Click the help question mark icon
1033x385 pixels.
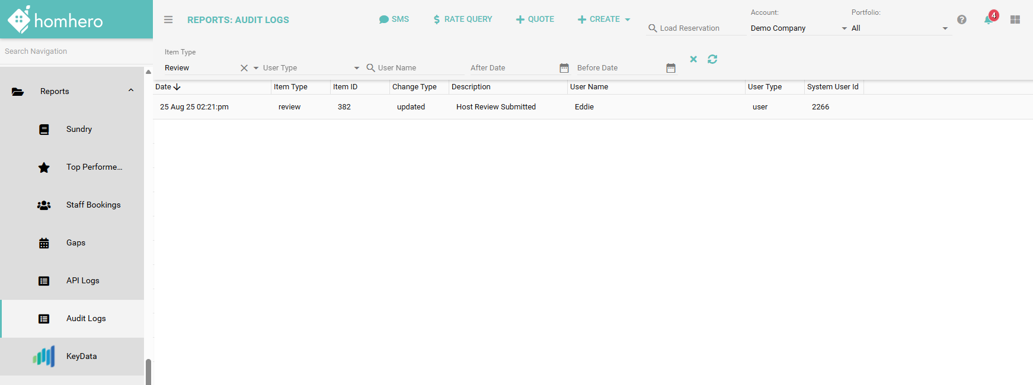pyautogui.click(x=962, y=20)
